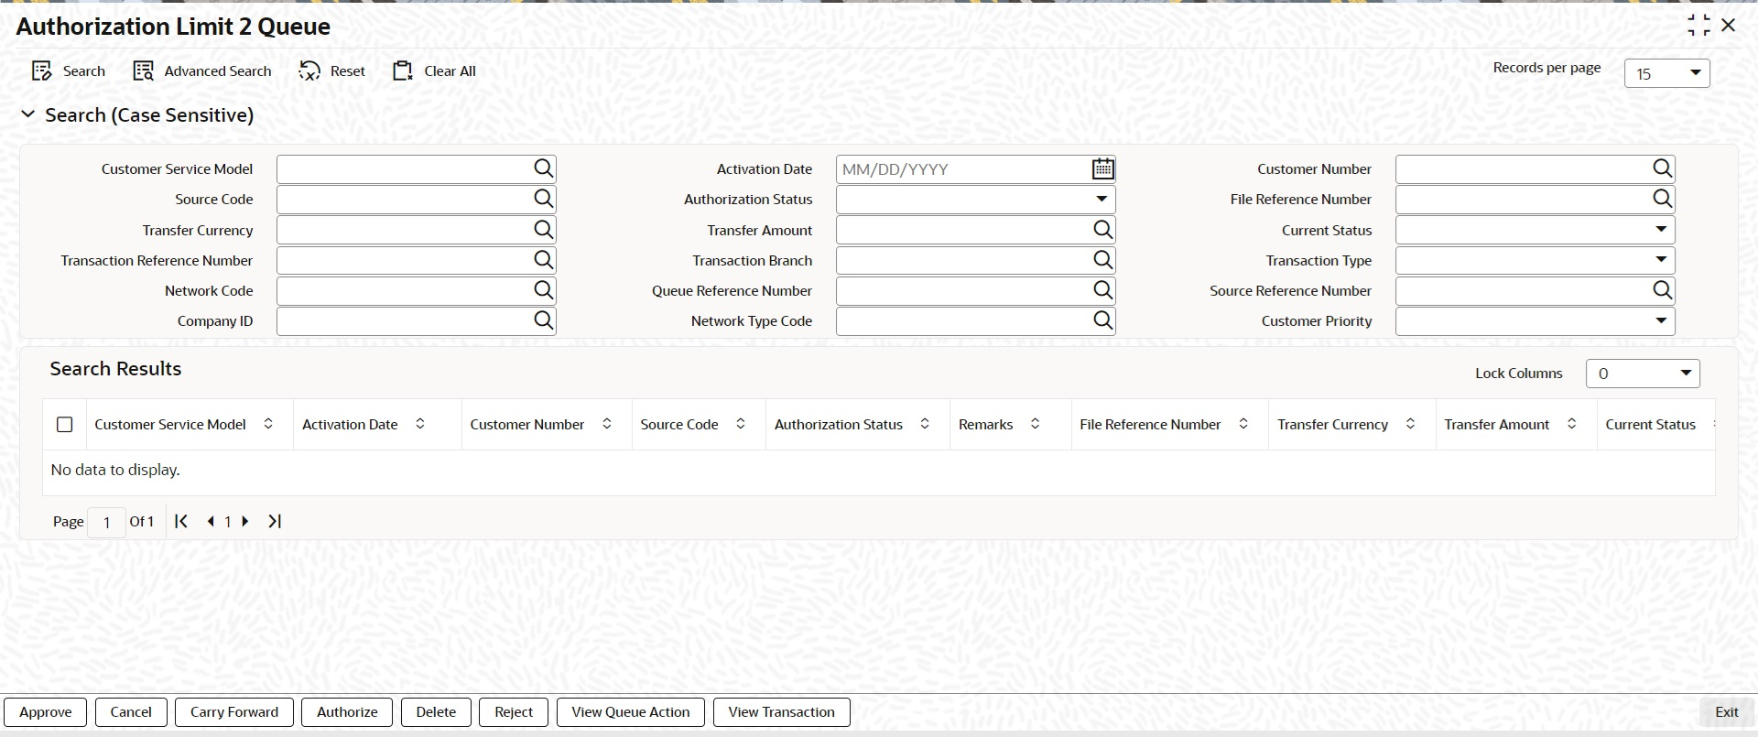Sort by Source Code column

pos(741,424)
